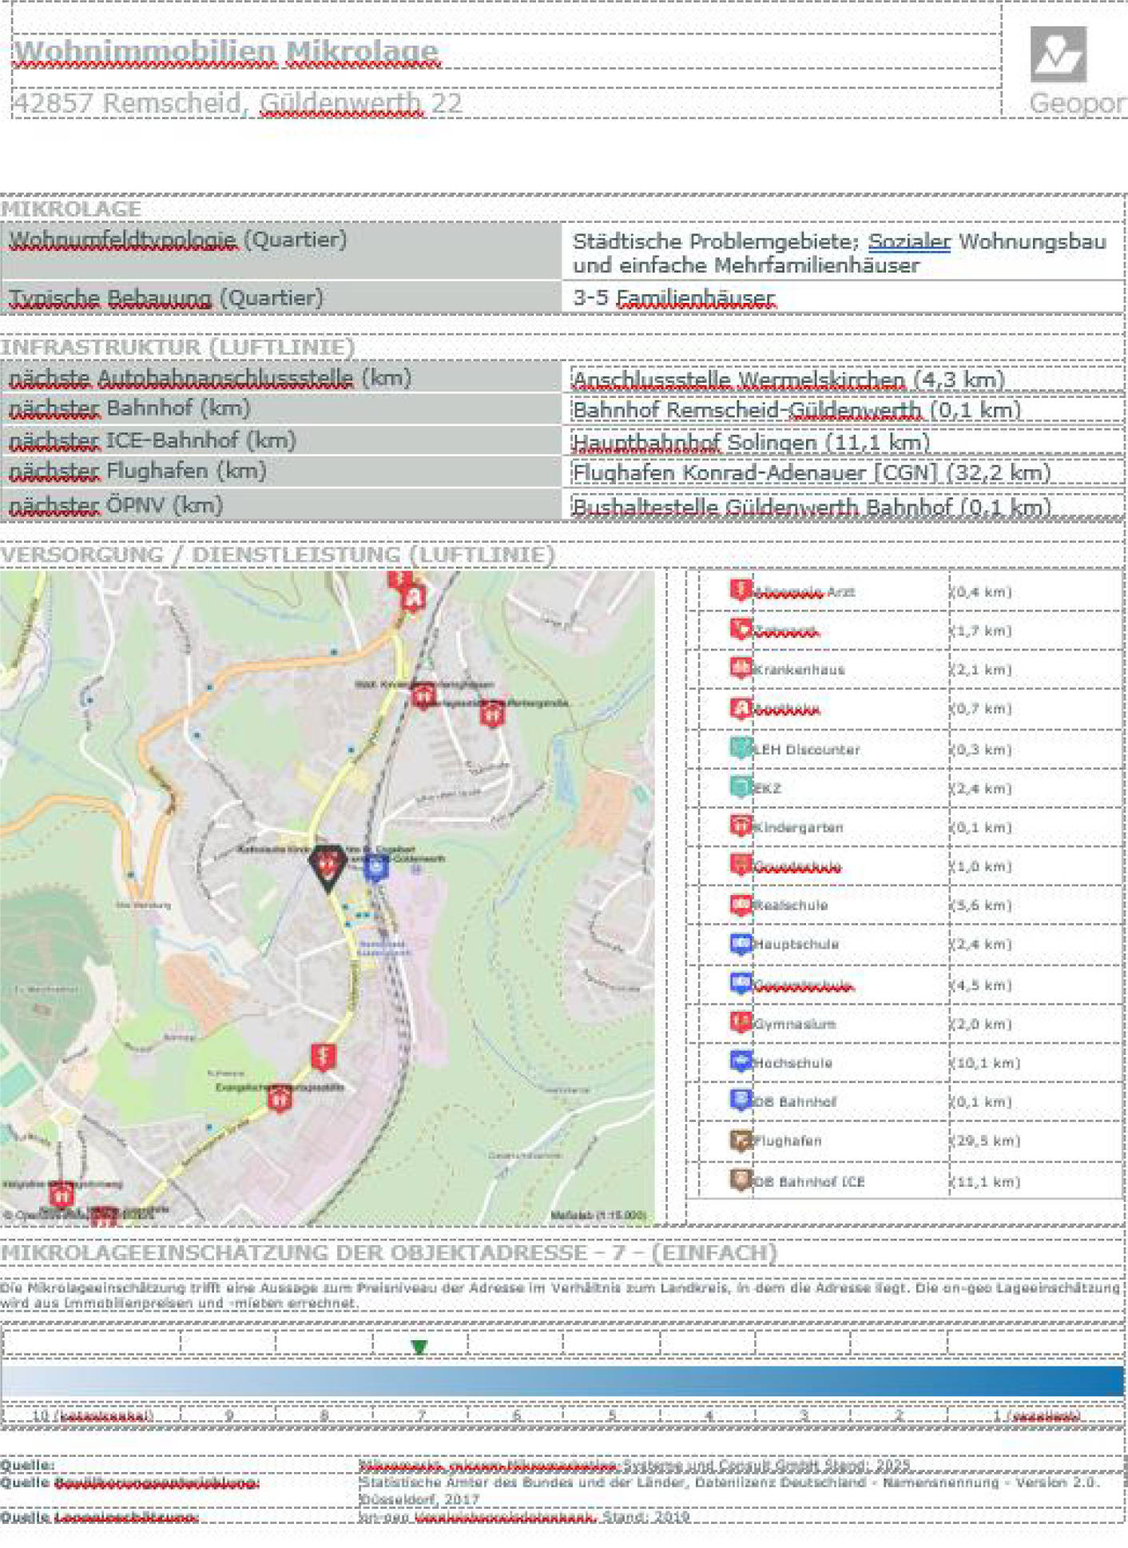Click the Gymnasium distance '(2,0 km)'
Image resolution: width=1128 pixels, height=1548 pixels.
pyautogui.click(x=980, y=1023)
